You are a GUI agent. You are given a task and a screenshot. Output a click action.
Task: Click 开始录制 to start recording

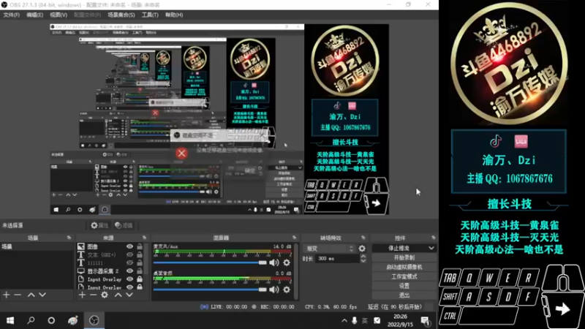(404, 258)
